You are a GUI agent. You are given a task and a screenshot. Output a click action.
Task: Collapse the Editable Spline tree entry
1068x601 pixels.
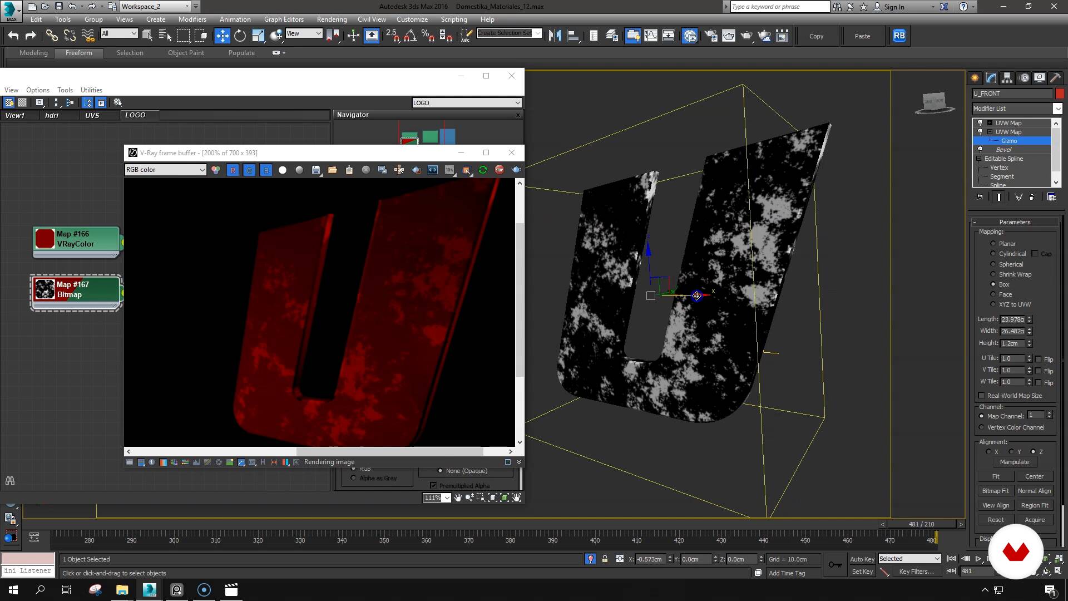click(980, 159)
